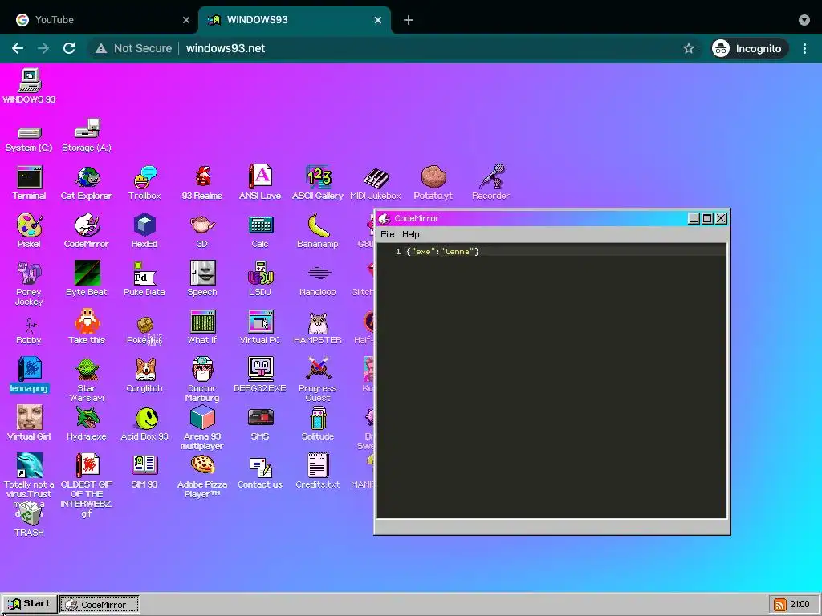Open Poney Jockey icon
The width and height of the screenshot is (822, 616).
[30, 283]
